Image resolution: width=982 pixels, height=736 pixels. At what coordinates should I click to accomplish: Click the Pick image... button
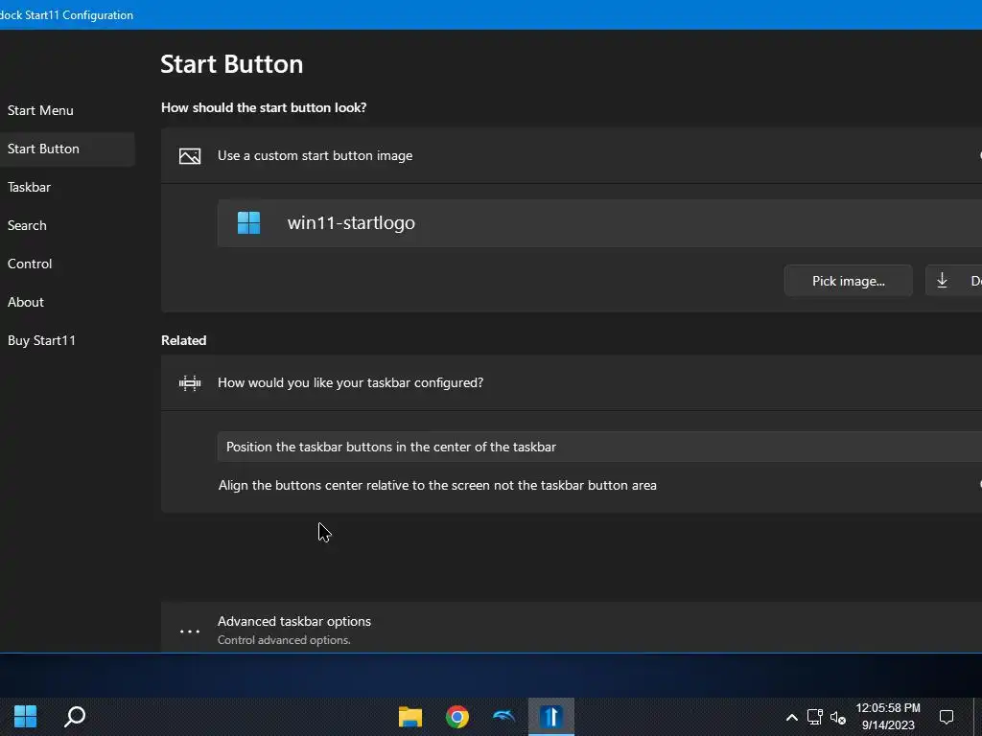click(848, 281)
